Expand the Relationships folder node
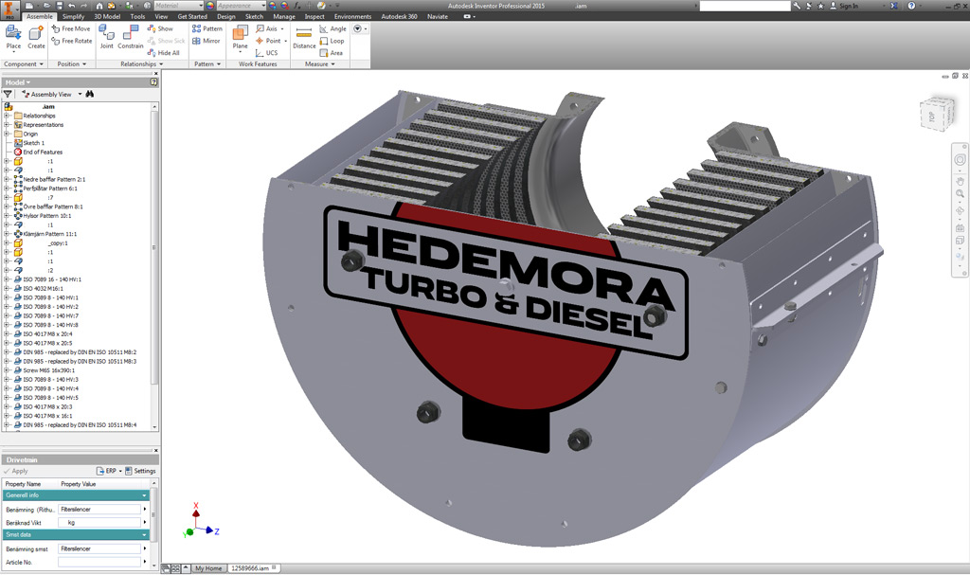970x575 pixels. tap(7, 116)
